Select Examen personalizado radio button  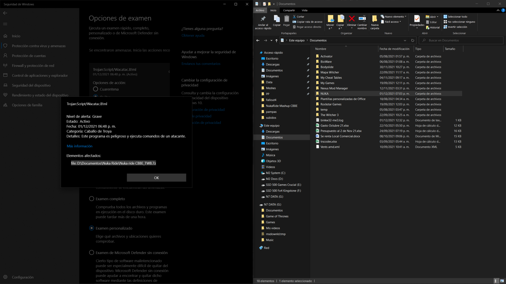(91, 228)
